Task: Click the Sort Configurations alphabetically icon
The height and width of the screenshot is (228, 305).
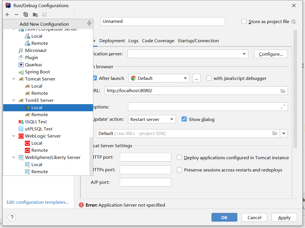Action: [x=44, y=15]
